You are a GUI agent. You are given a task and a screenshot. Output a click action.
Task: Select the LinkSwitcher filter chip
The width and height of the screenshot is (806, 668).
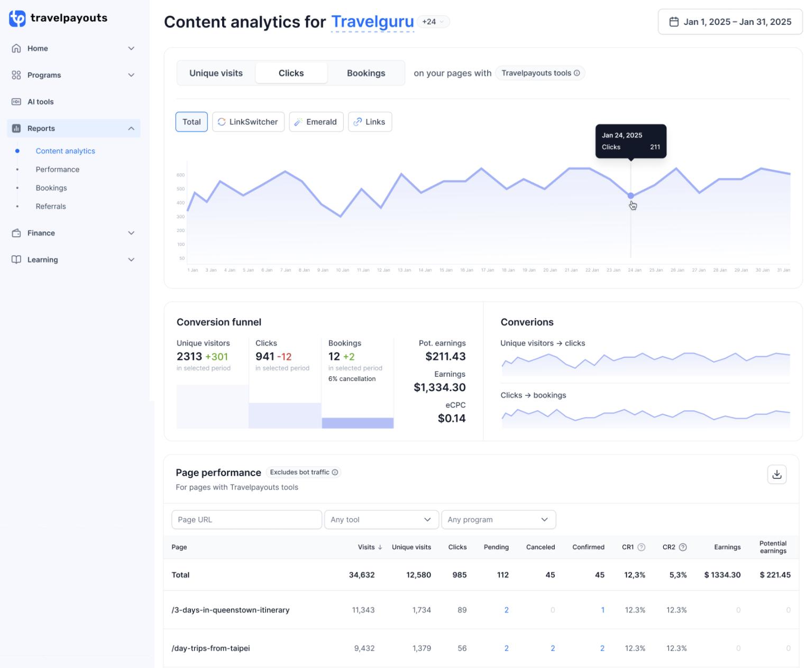point(248,122)
